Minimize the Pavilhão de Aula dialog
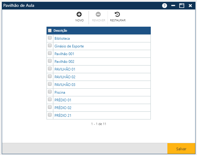This screenshot has height=155, width=197. 173,6
